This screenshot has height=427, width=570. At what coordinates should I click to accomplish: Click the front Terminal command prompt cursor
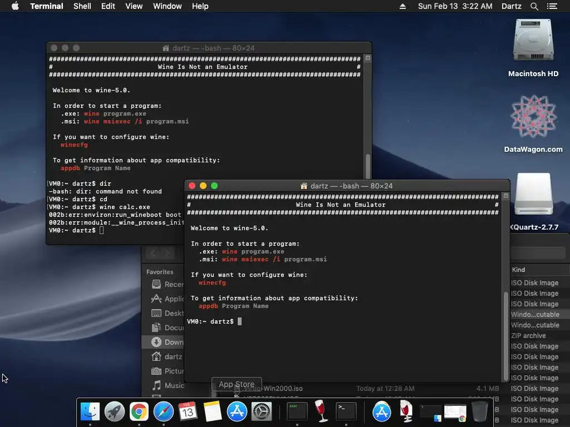click(x=239, y=321)
